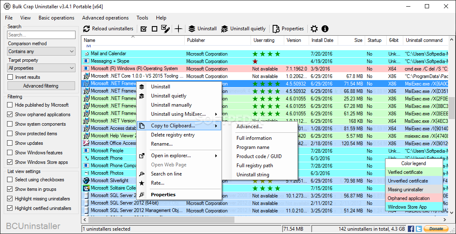Open the Target property dropdown

click(41, 68)
